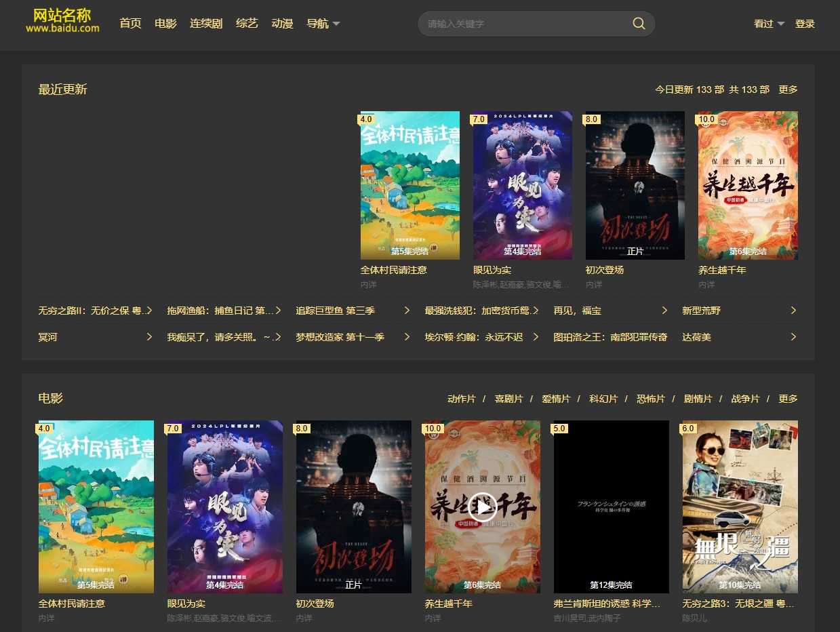Viewport: 840px width, 632px height.
Task: Click the 初次登场 title under 最近更新
Action: pos(605,270)
